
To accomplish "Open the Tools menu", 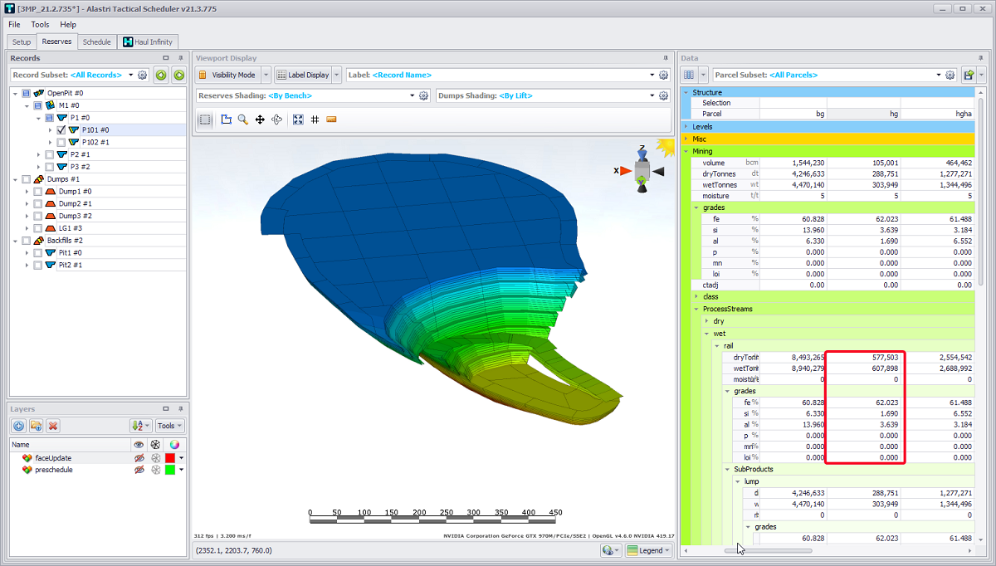I will [x=40, y=25].
